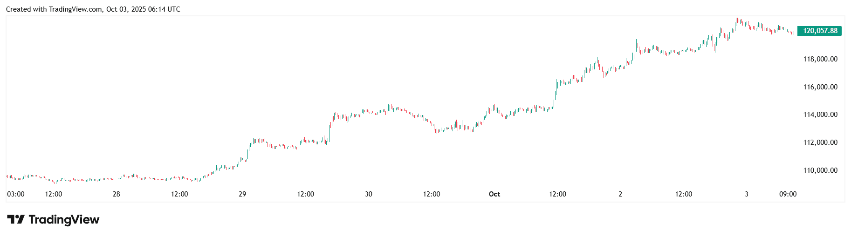
Task: Select the 29 date marker on time axis
Action: [242, 194]
